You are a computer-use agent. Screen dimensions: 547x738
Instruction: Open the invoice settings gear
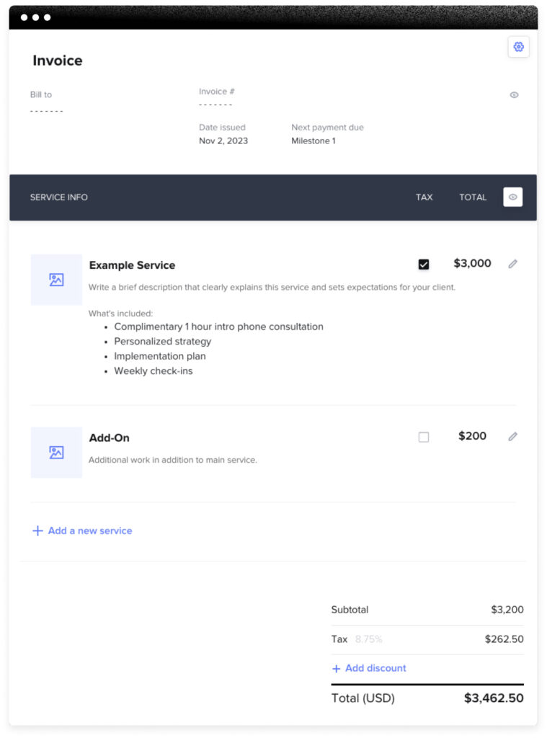pos(518,47)
